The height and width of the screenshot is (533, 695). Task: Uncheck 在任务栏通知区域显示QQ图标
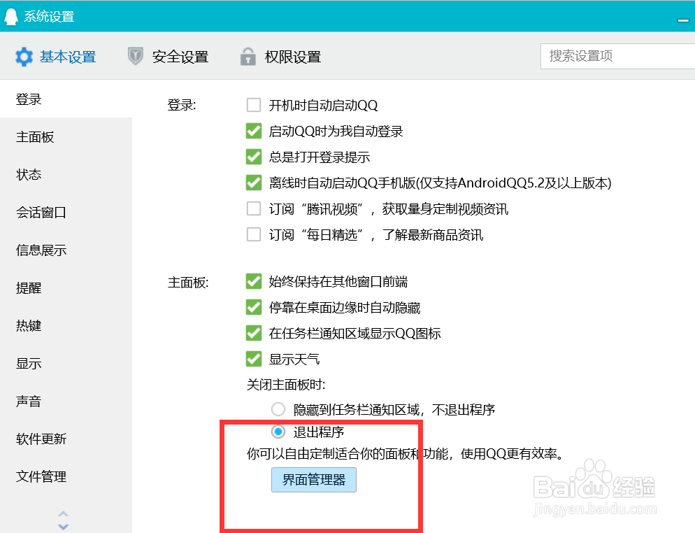pos(254,332)
